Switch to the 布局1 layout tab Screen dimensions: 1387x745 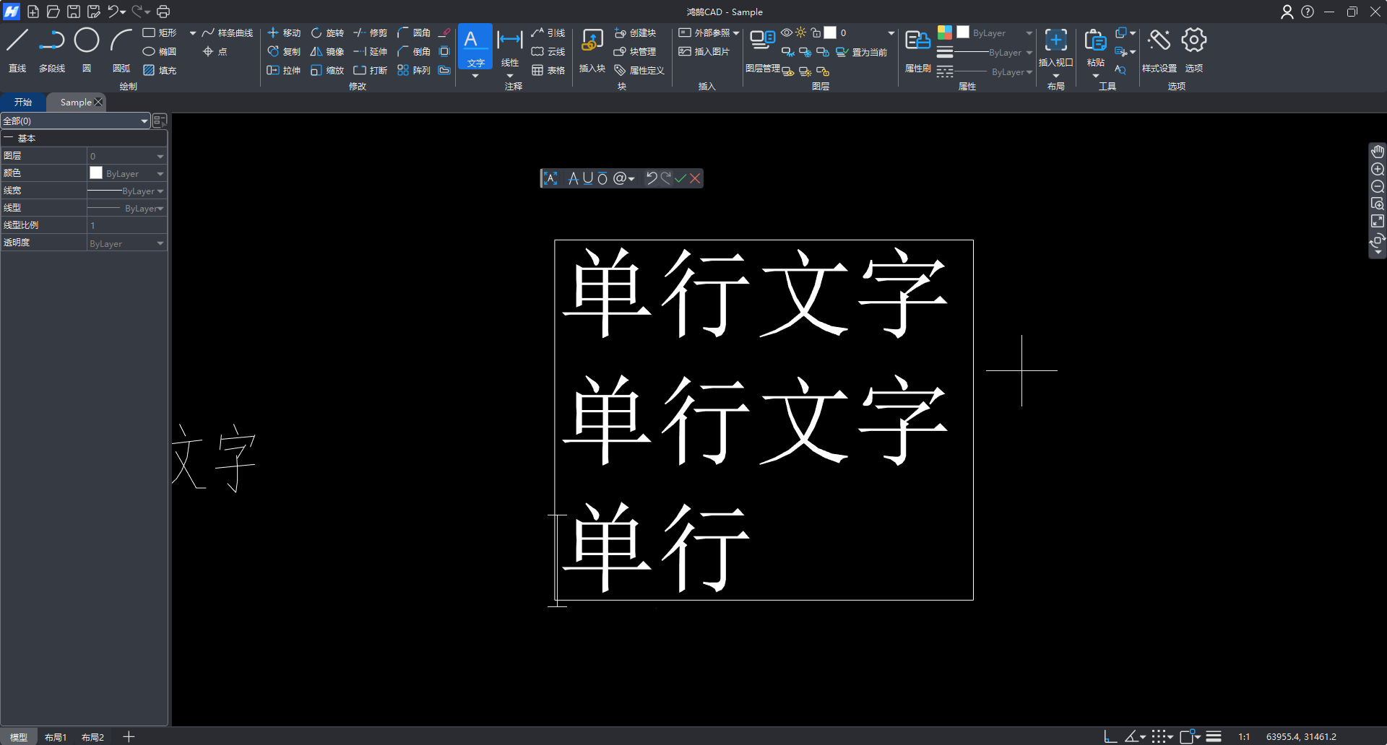click(x=56, y=737)
